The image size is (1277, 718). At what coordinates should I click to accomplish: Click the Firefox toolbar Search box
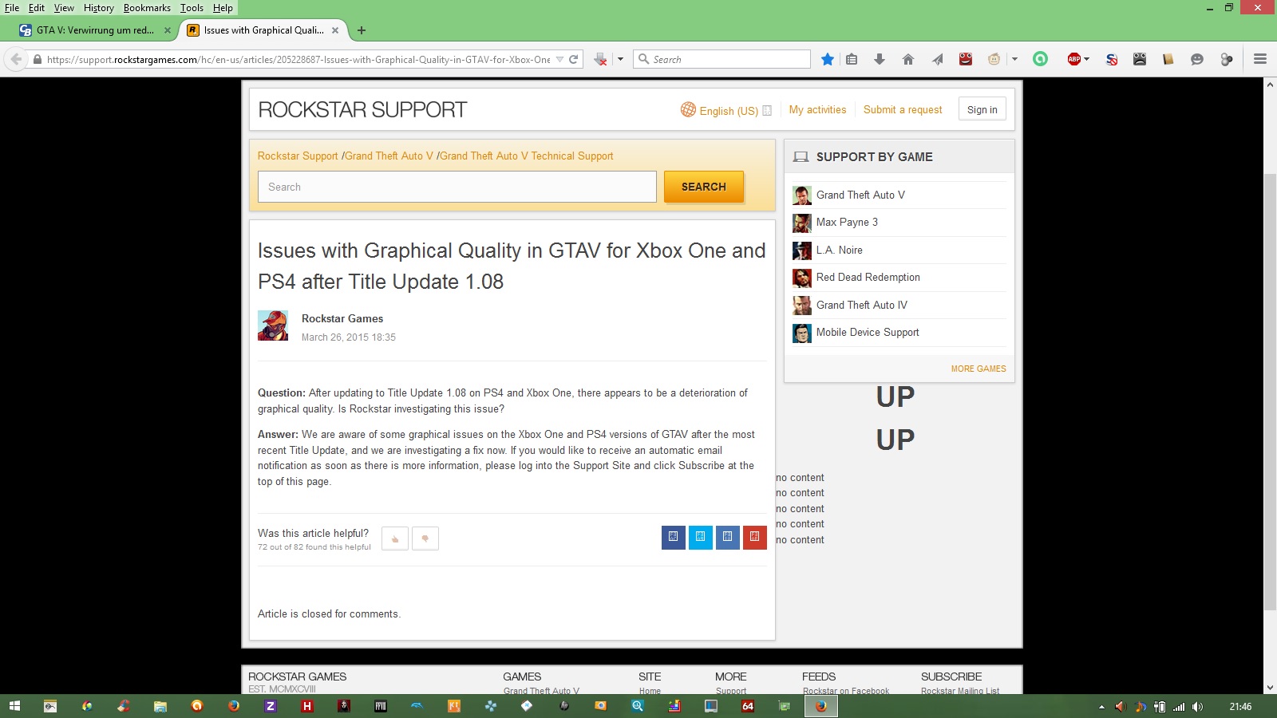(x=722, y=59)
